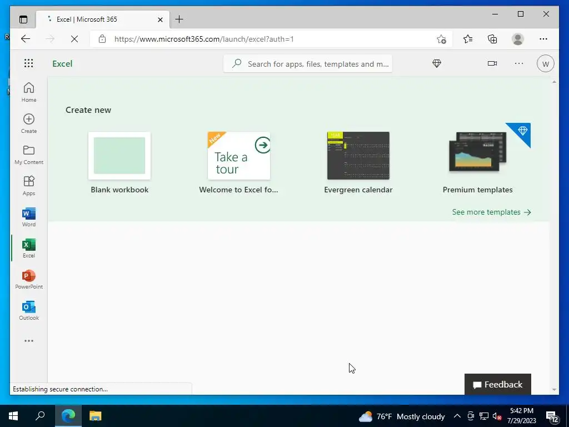Click the Edge icon on the taskbar

[68, 416]
